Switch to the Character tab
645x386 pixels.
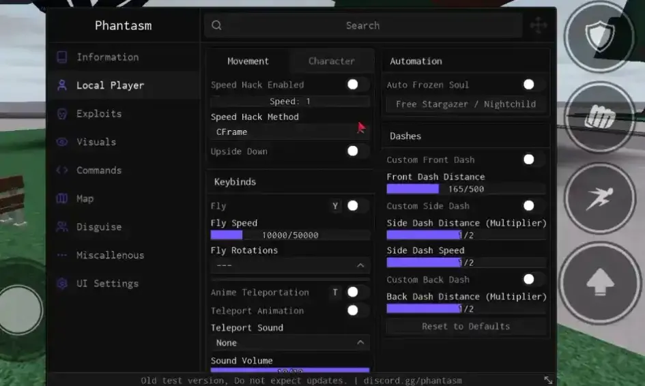332,61
